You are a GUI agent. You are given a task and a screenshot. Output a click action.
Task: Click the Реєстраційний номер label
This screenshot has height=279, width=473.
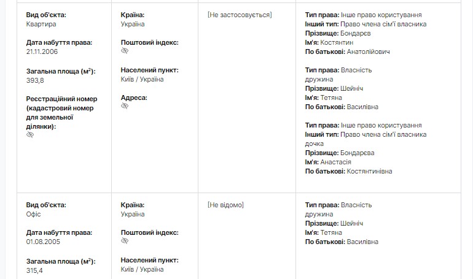(61, 99)
